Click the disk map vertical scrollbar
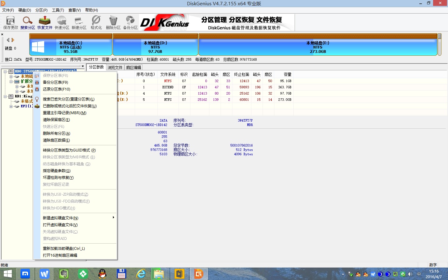This screenshot has width=448, height=280. [x=440, y=44]
